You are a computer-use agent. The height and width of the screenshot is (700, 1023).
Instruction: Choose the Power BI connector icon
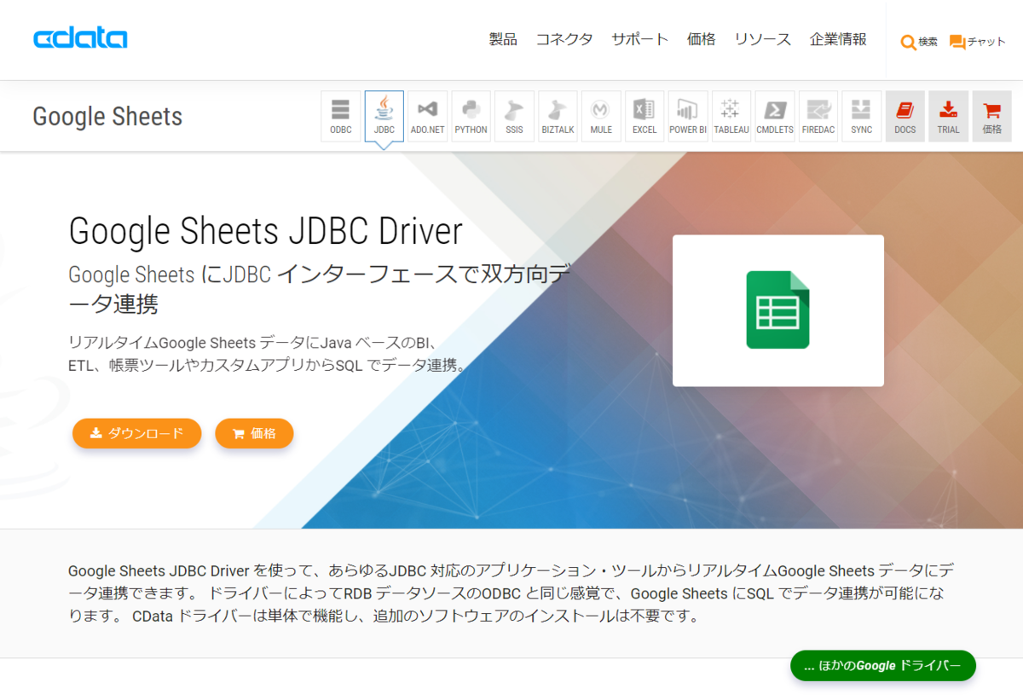coord(688,116)
